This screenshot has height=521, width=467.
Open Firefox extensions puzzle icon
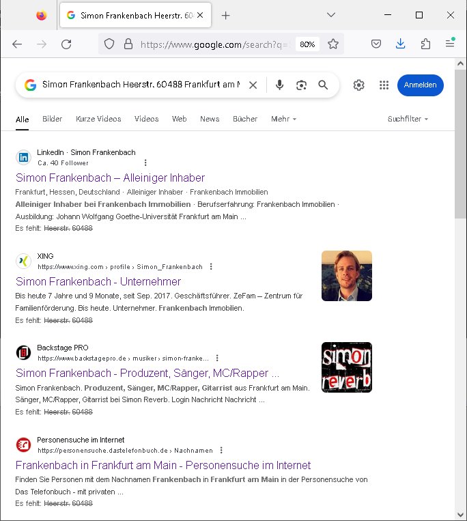(x=425, y=44)
